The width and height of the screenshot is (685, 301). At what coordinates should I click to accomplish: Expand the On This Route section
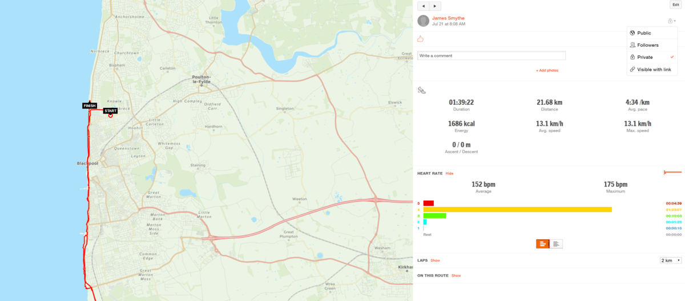(456, 276)
